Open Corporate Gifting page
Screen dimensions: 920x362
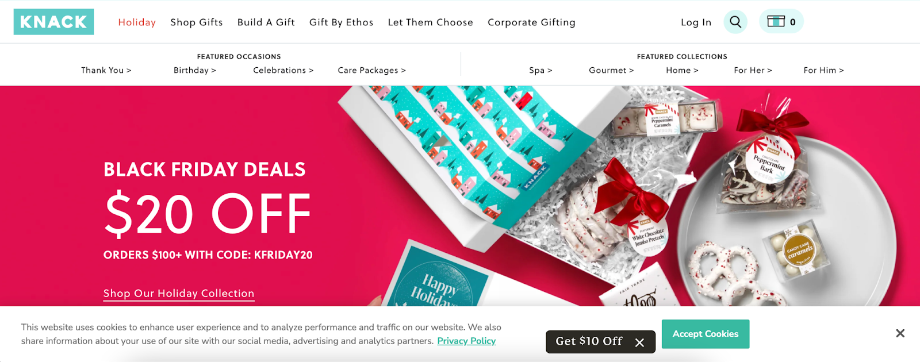pyautogui.click(x=531, y=22)
